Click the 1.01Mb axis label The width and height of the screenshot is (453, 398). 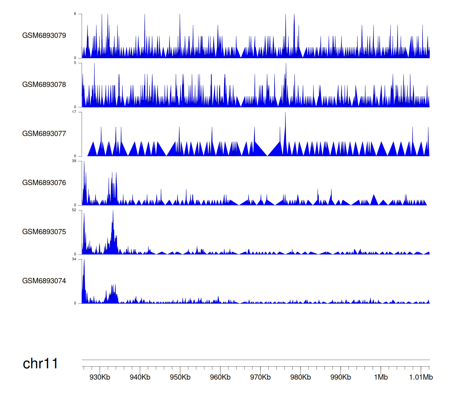click(x=421, y=377)
